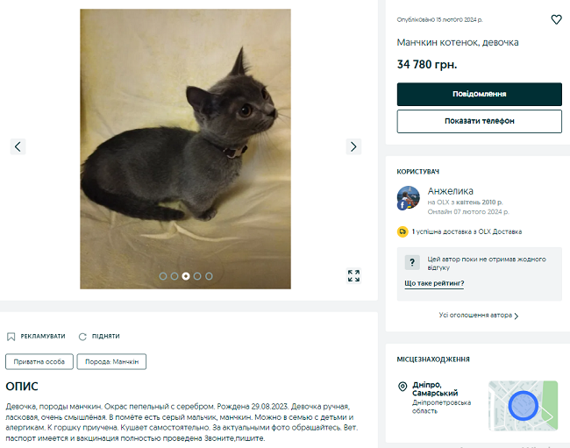The image size is (570, 448).
Task: Click the Рекламувати bookmark icon
Action: (11, 337)
